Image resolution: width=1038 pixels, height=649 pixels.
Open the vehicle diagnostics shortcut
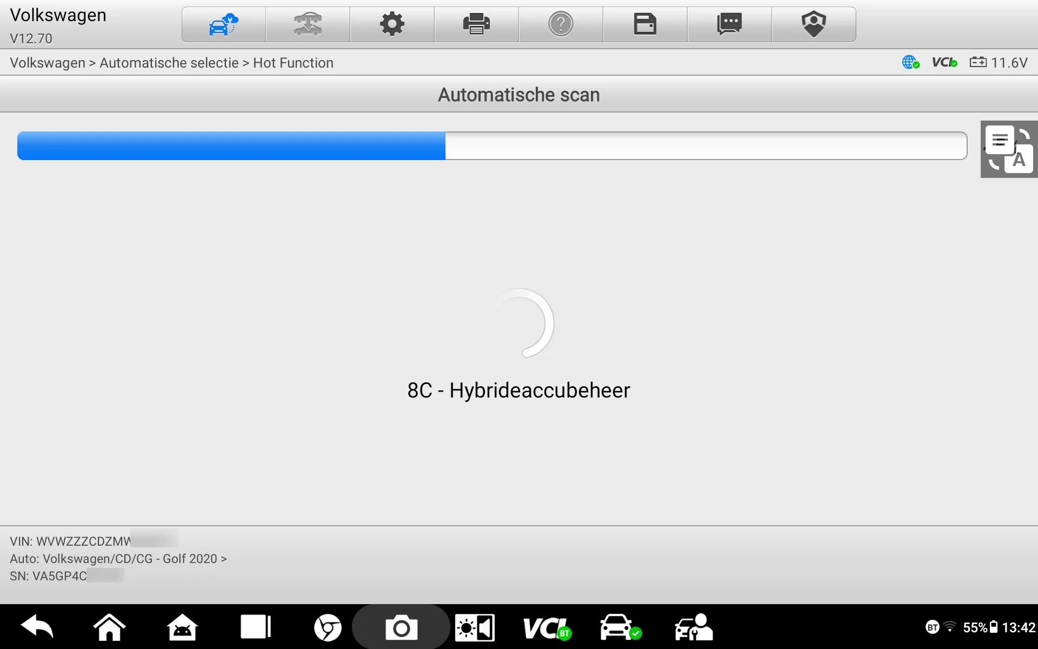point(621,627)
